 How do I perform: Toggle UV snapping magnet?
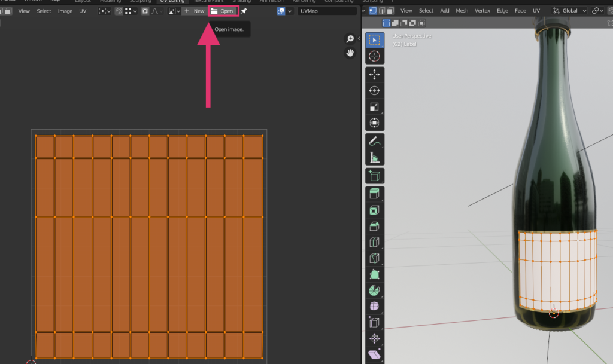point(119,11)
